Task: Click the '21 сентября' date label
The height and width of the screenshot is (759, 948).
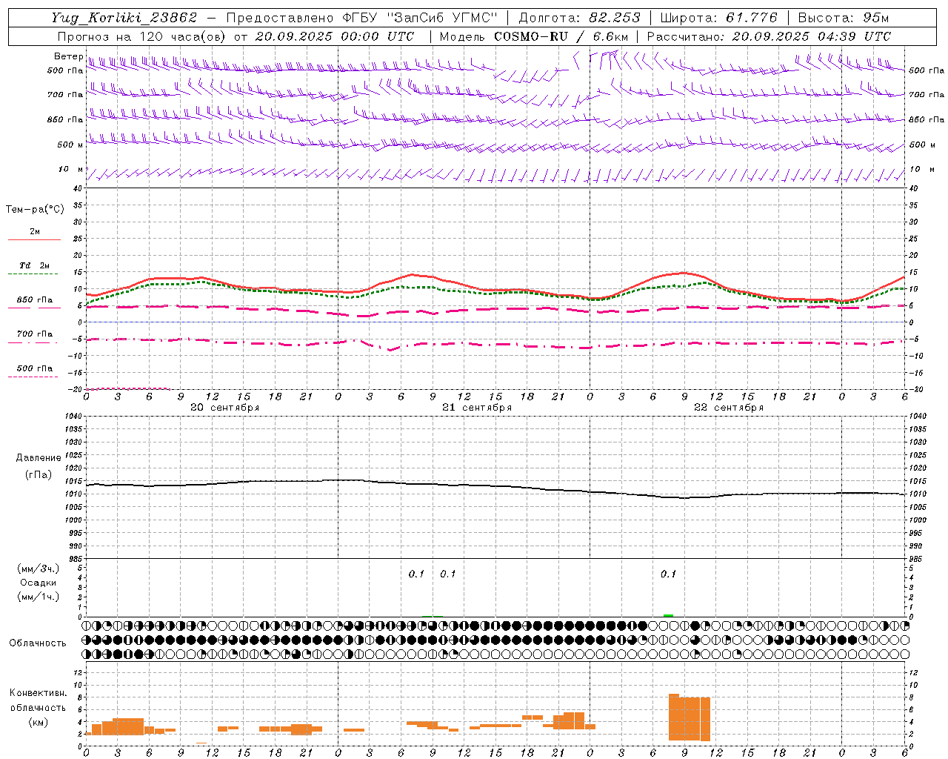Action: tap(477, 408)
